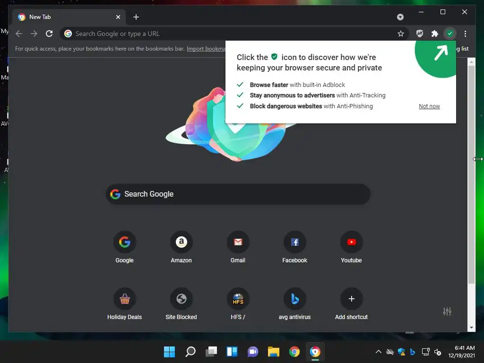Open File Explorer from the taskbar
This screenshot has width=484, height=363.
[274, 352]
